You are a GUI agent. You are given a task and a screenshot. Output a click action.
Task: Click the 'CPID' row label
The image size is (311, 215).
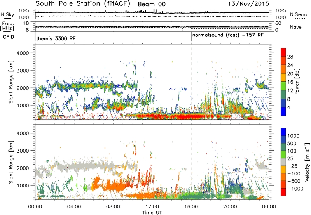(9, 37)
